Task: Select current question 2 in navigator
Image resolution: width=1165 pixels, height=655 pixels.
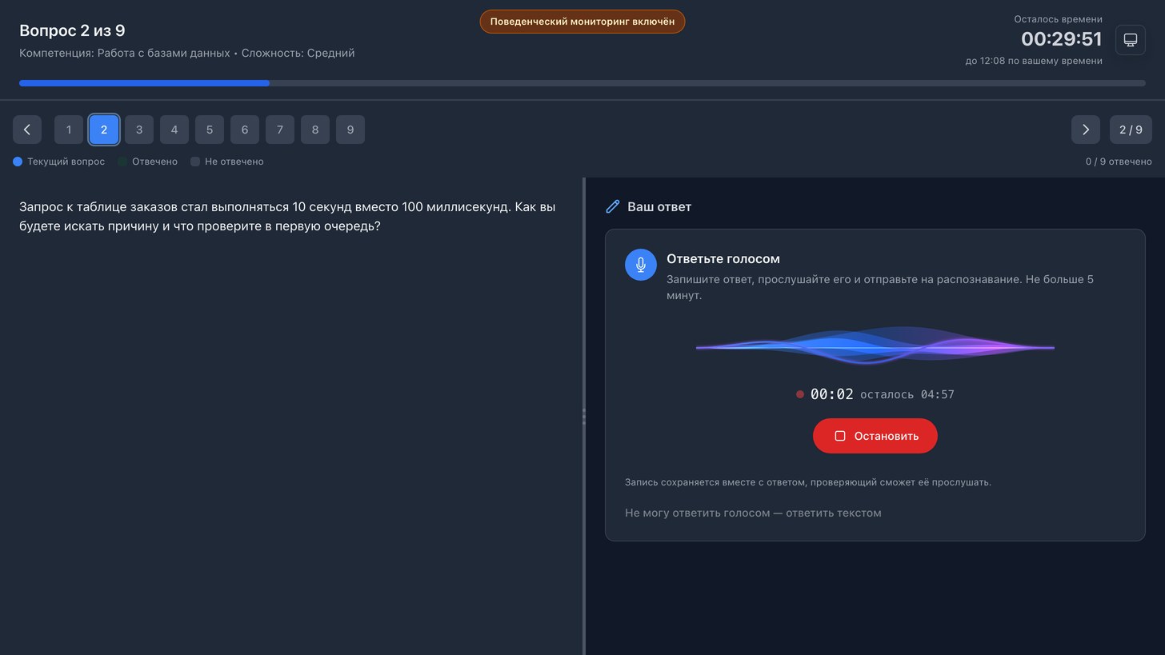Action: click(x=104, y=130)
